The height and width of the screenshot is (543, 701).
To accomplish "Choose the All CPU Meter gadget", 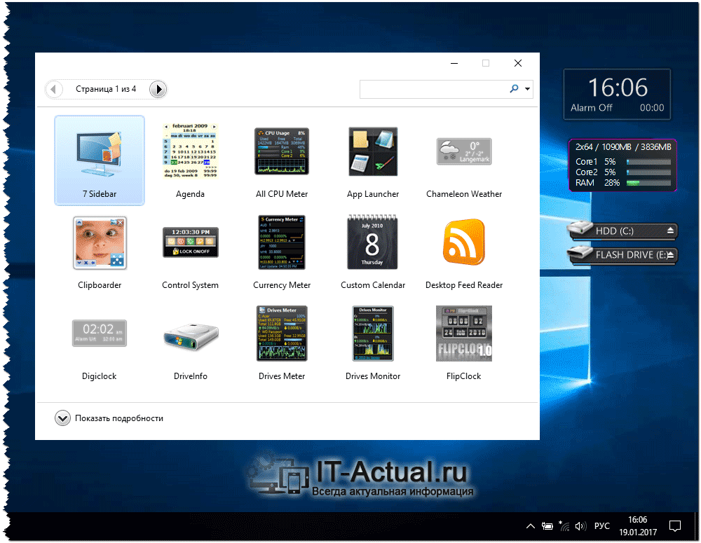I will pos(282,151).
